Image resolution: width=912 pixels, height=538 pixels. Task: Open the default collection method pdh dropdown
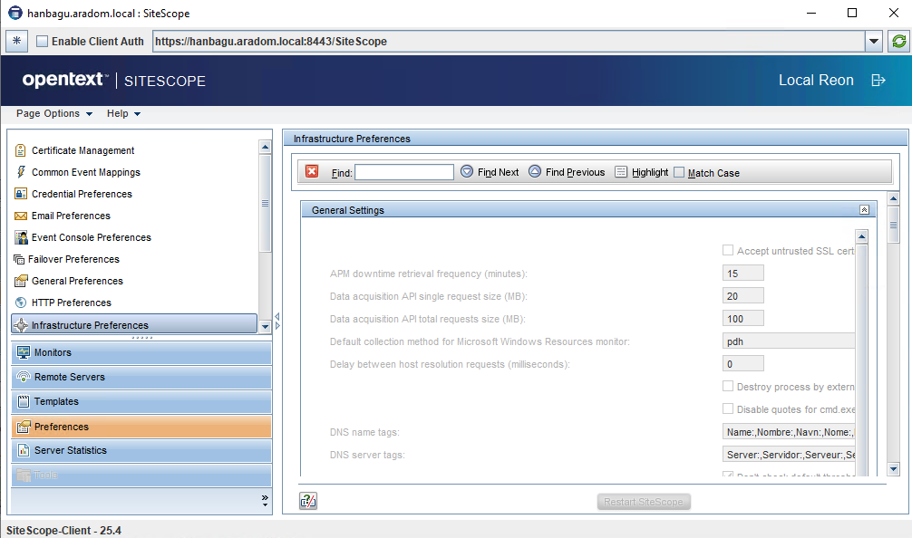(788, 341)
